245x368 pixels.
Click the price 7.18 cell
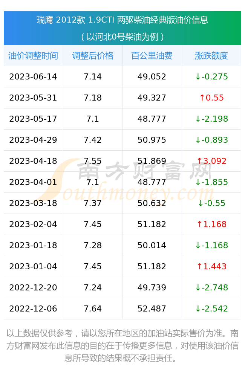tap(93, 98)
